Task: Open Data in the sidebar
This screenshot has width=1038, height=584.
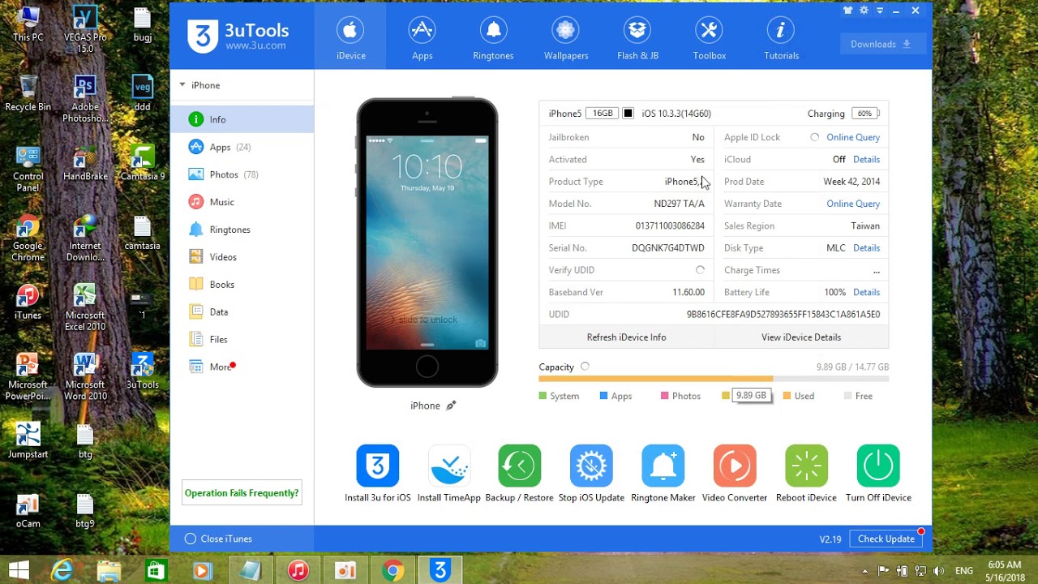Action: pyautogui.click(x=242, y=312)
